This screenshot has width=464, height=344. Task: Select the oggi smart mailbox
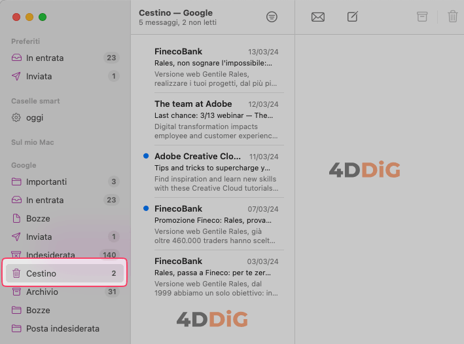(65, 118)
